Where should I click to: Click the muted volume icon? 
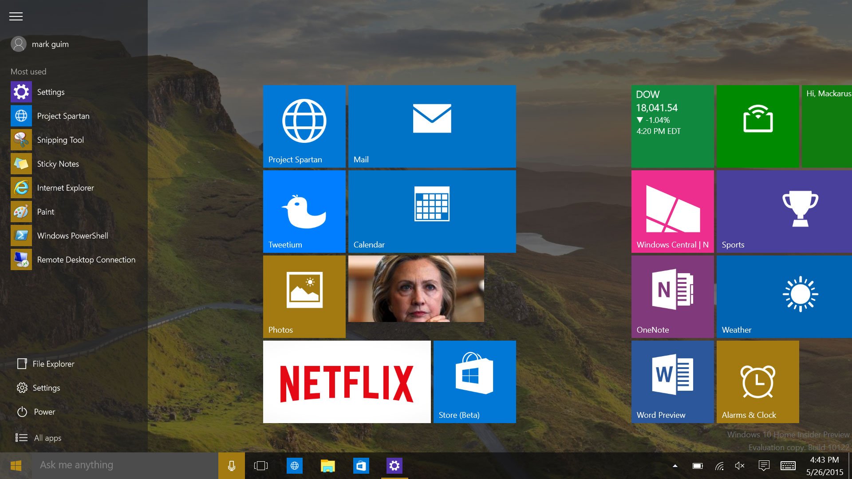point(740,466)
